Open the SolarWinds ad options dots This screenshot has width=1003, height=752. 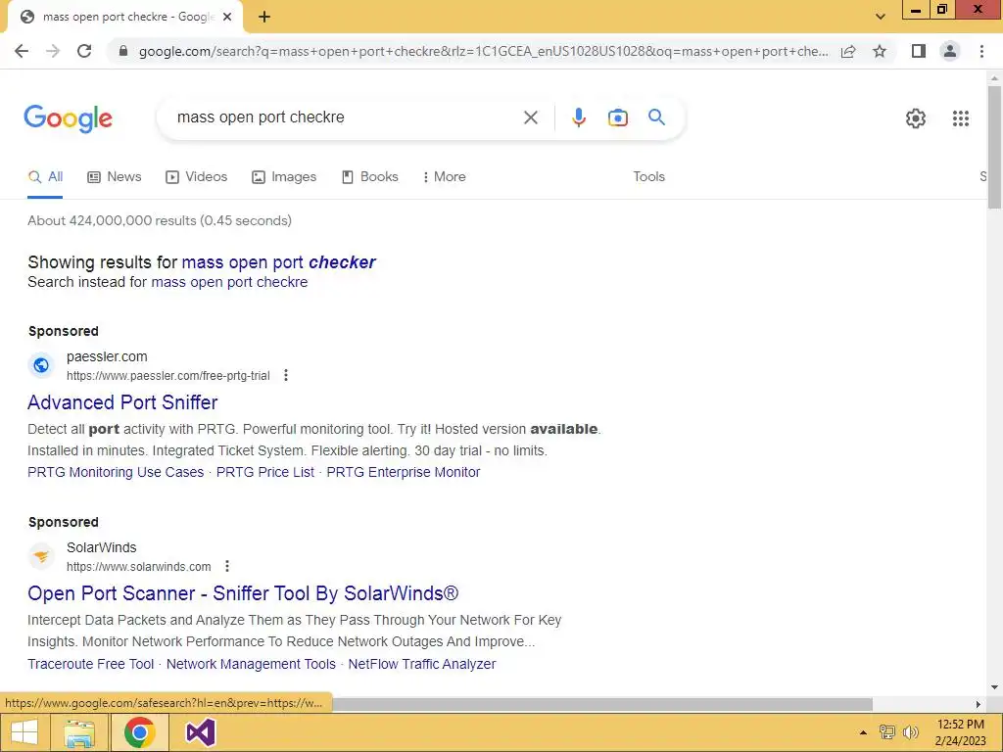[227, 566]
